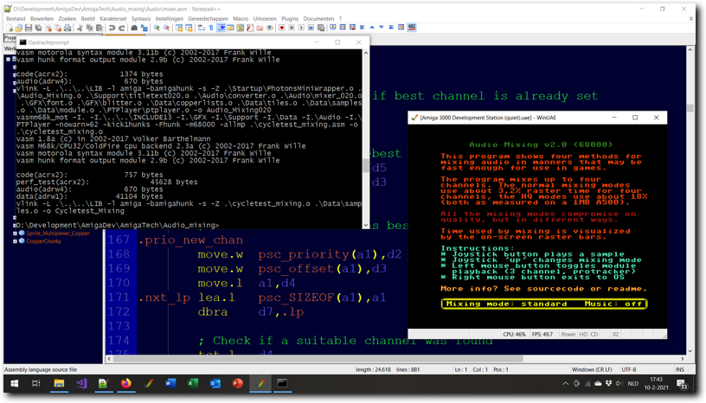Image resolution: width=706 pixels, height=403 pixels.
Task: Open the Plugins menu
Action: [290, 18]
